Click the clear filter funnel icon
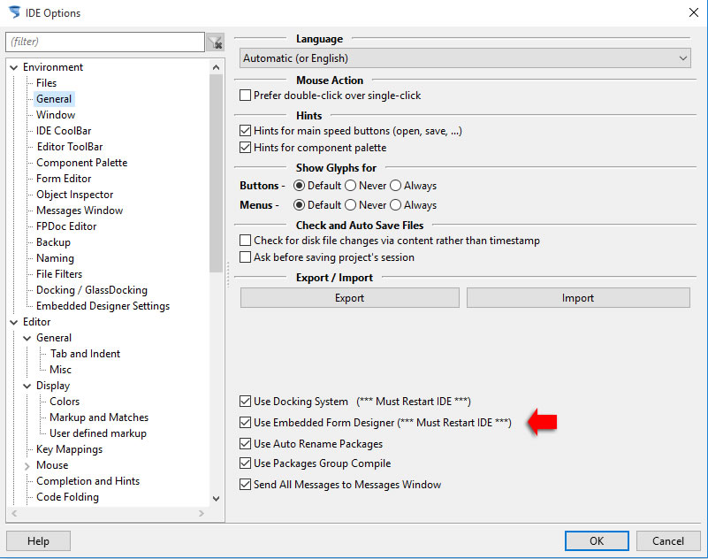Image resolution: width=708 pixels, height=559 pixels. tap(216, 42)
